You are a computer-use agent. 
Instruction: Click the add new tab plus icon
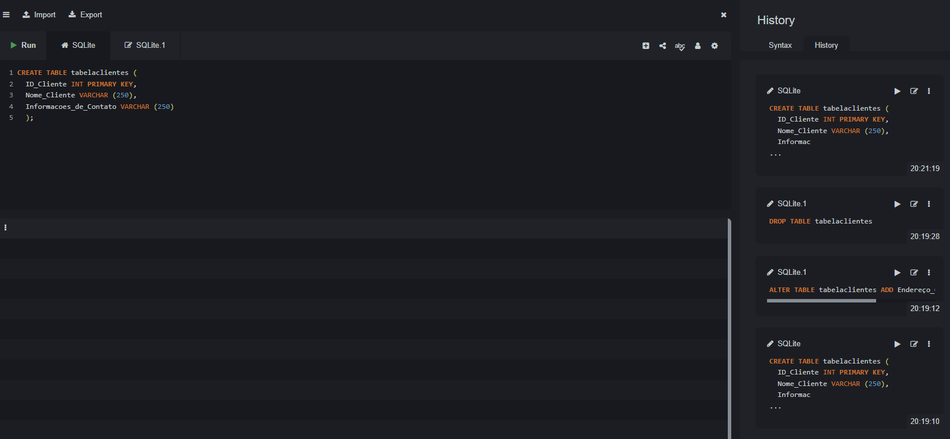point(646,46)
